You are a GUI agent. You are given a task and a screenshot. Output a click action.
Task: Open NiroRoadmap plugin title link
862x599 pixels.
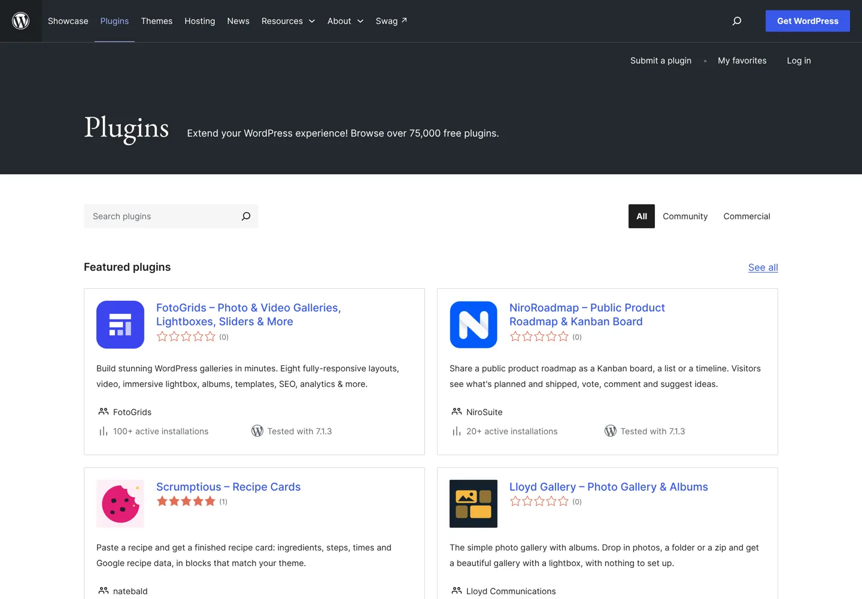(587, 314)
